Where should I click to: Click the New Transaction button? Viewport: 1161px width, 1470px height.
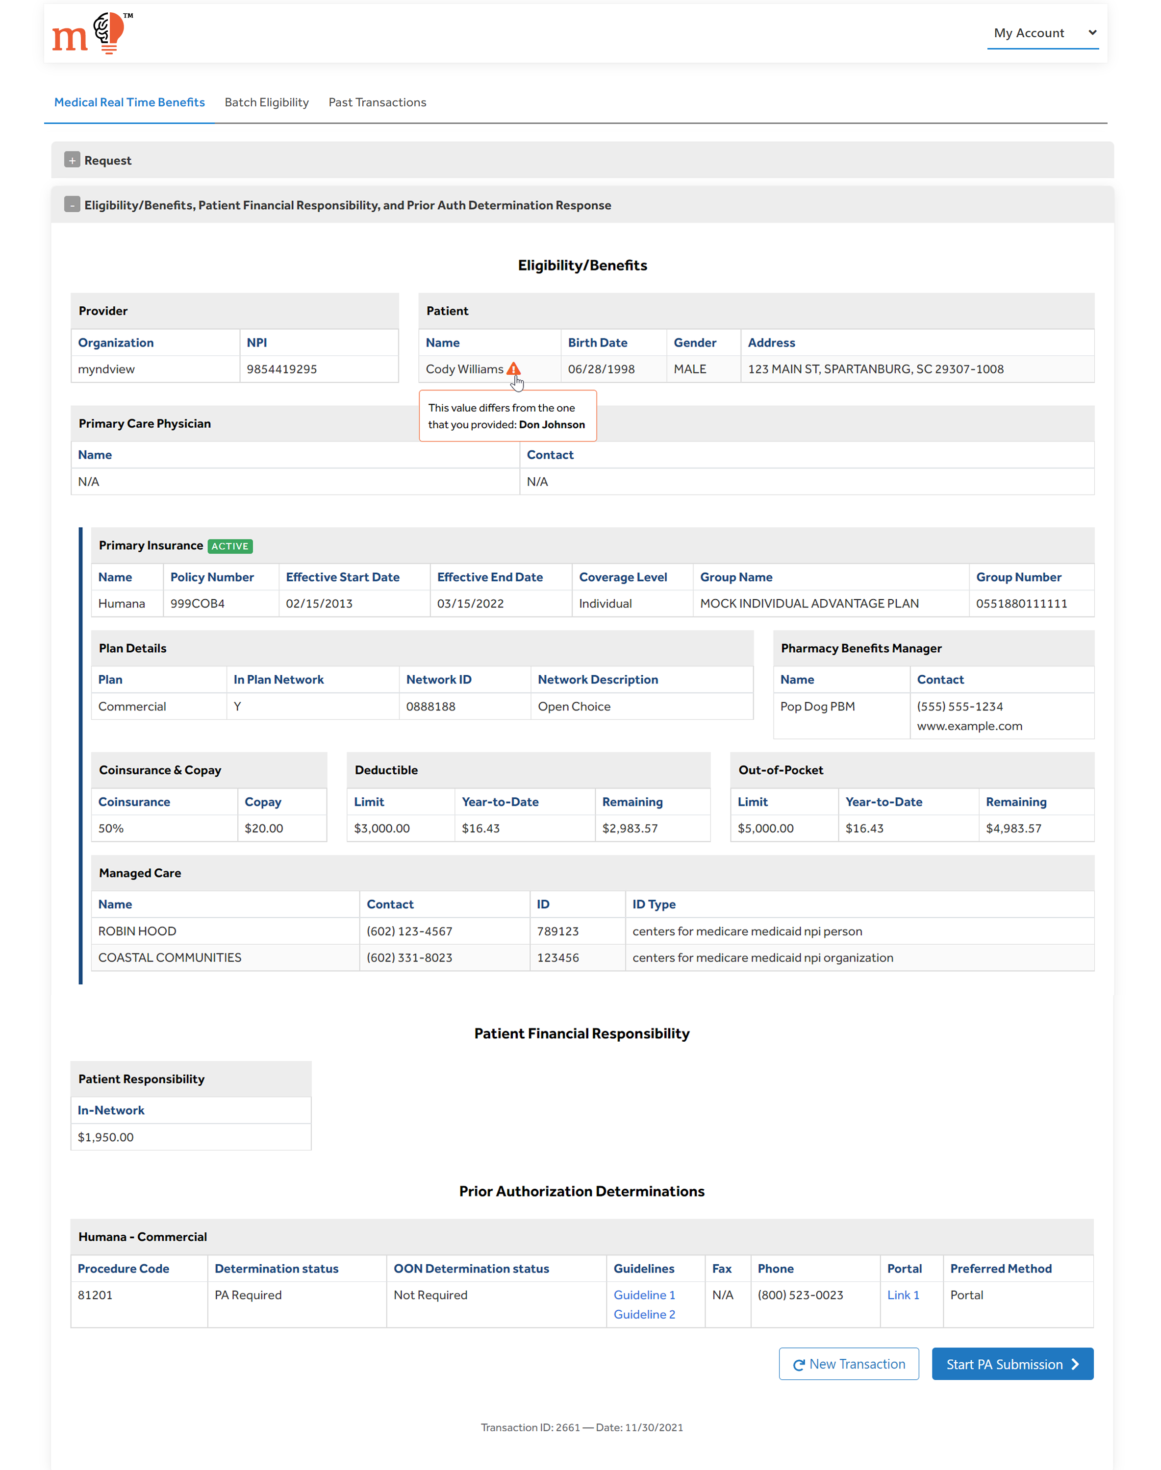[848, 1364]
